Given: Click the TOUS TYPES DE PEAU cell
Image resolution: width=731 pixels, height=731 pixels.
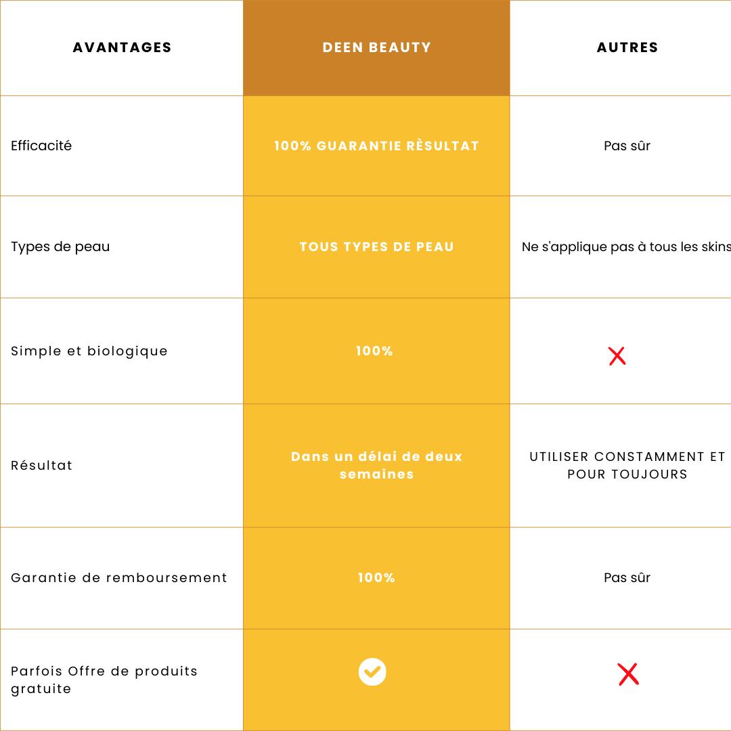Looking at the screenshot, I should pos(376,246).
